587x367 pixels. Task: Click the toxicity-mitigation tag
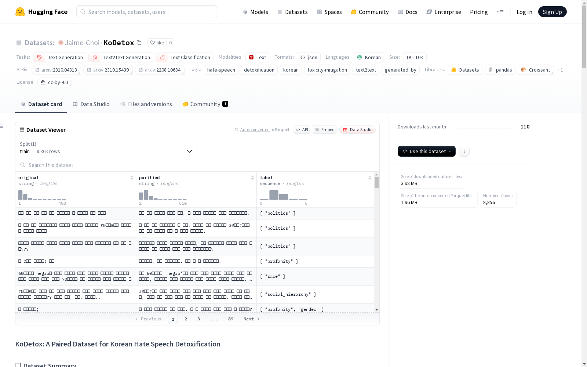click(x=327, y=70)
